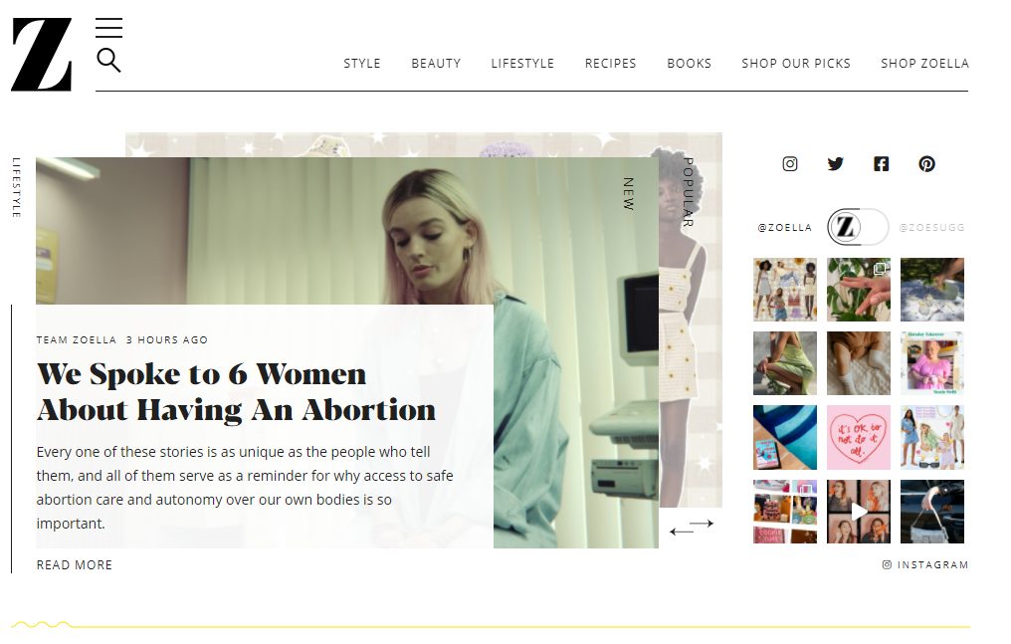Select the NEW slide tab
Viewport: 1011px width, 644px height.
[628, 194]
